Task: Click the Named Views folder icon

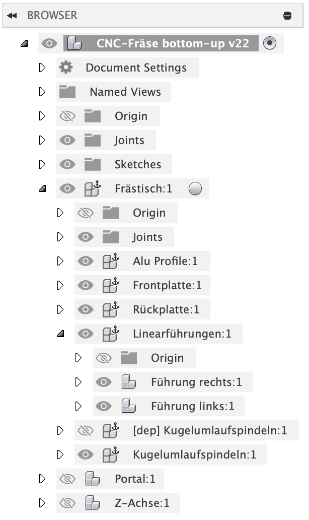Action: 67,92
